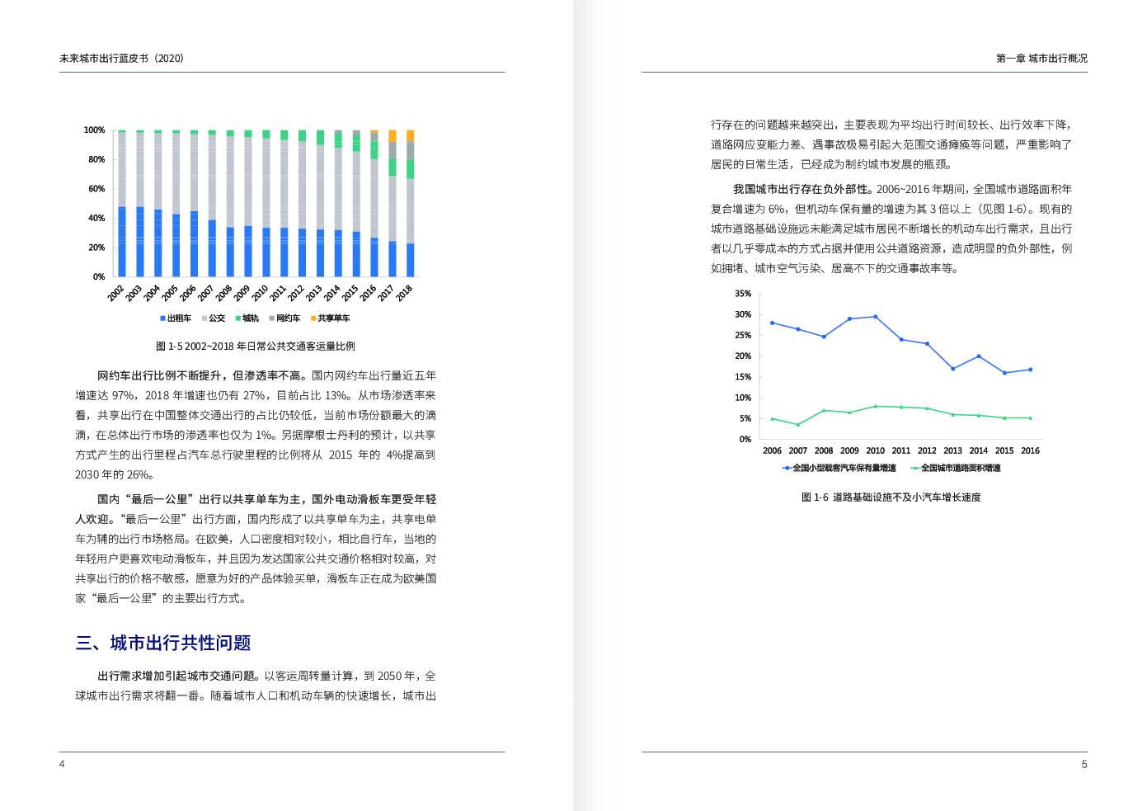Click the 全国城市道路面积增速 legend item
Screen dimensions: 1147x811
[960, 469]
